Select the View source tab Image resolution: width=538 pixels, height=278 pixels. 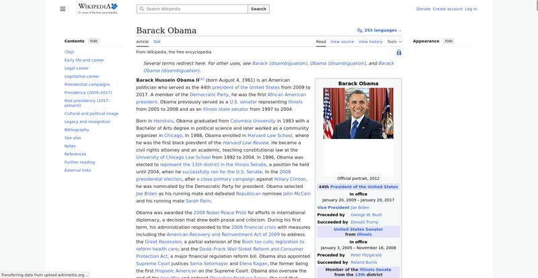[342, 42]
